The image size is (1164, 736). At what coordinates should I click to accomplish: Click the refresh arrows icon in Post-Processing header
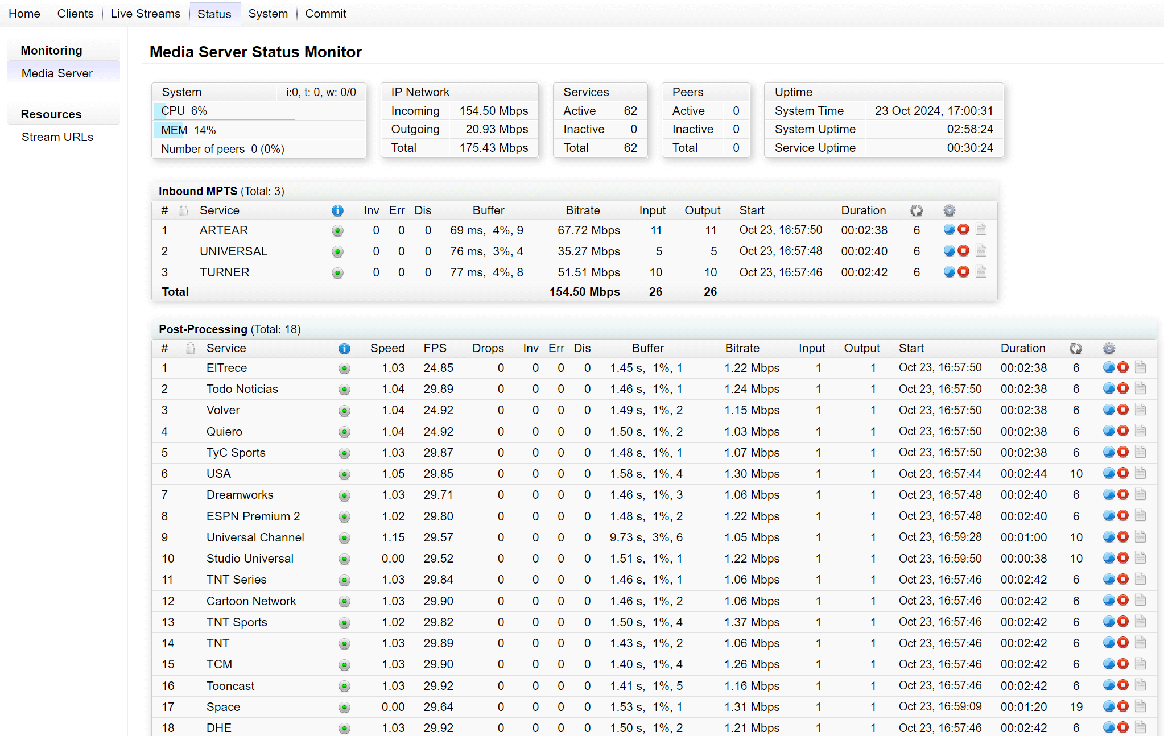pos(1075,348)
